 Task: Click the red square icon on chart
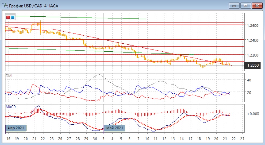click(x=8, y=18)
